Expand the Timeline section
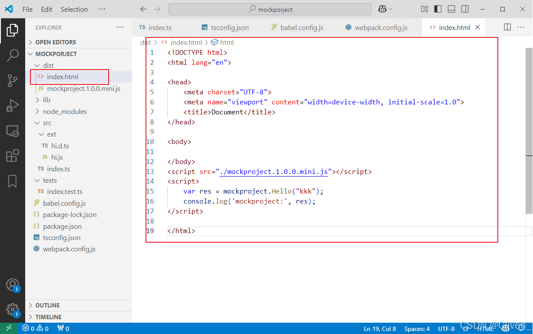 pyautogui.click(x=48, y=317)
